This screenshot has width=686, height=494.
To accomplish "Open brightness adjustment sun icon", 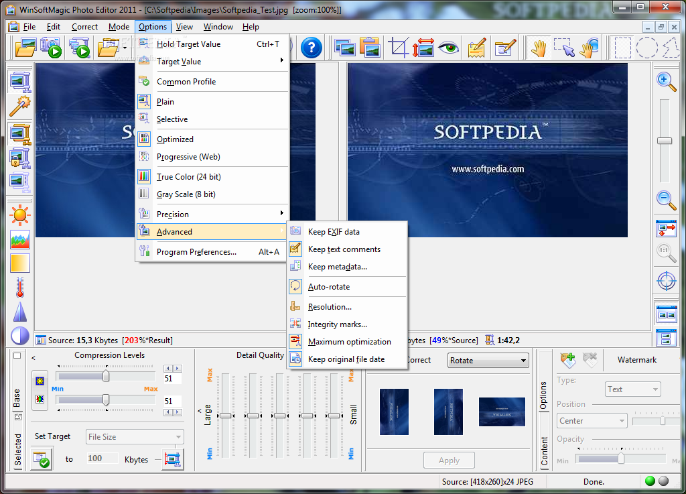I will tap(20, 215).
